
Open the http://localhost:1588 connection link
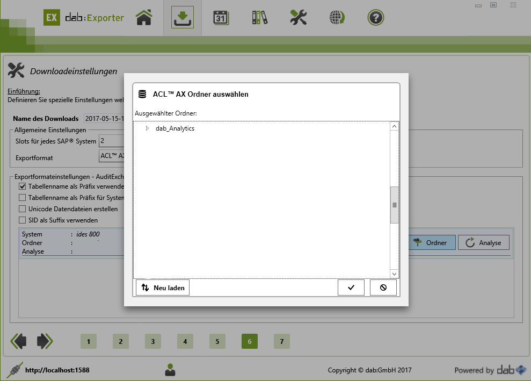[x=57, y=370]
